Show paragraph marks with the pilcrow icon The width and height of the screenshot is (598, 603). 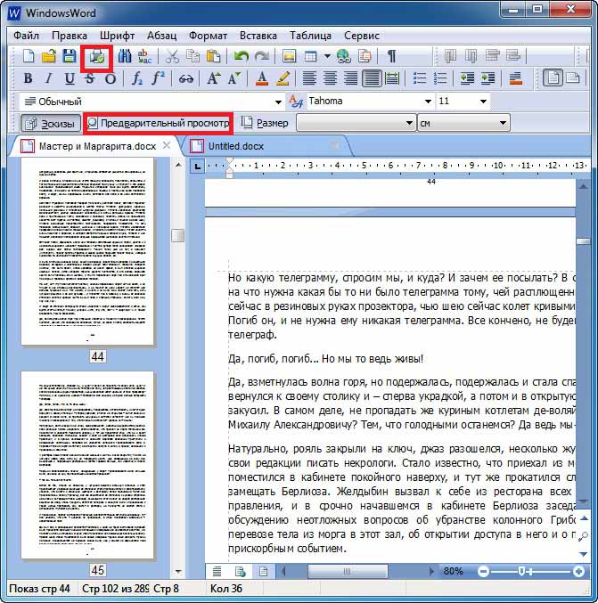[391, 56]
